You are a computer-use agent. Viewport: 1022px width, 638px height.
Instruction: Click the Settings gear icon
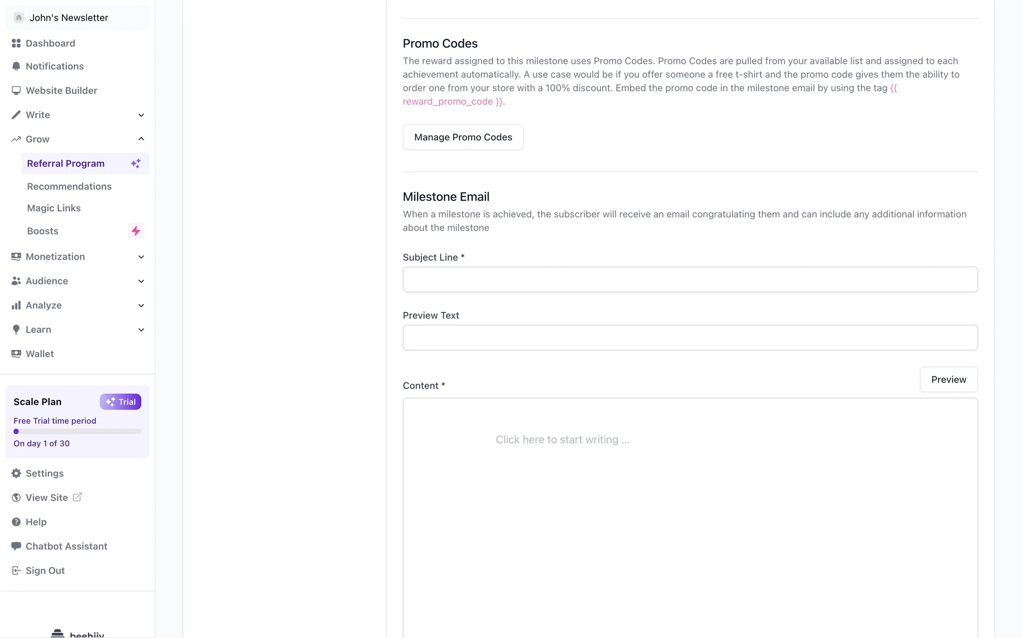click(x=16, y=474)
